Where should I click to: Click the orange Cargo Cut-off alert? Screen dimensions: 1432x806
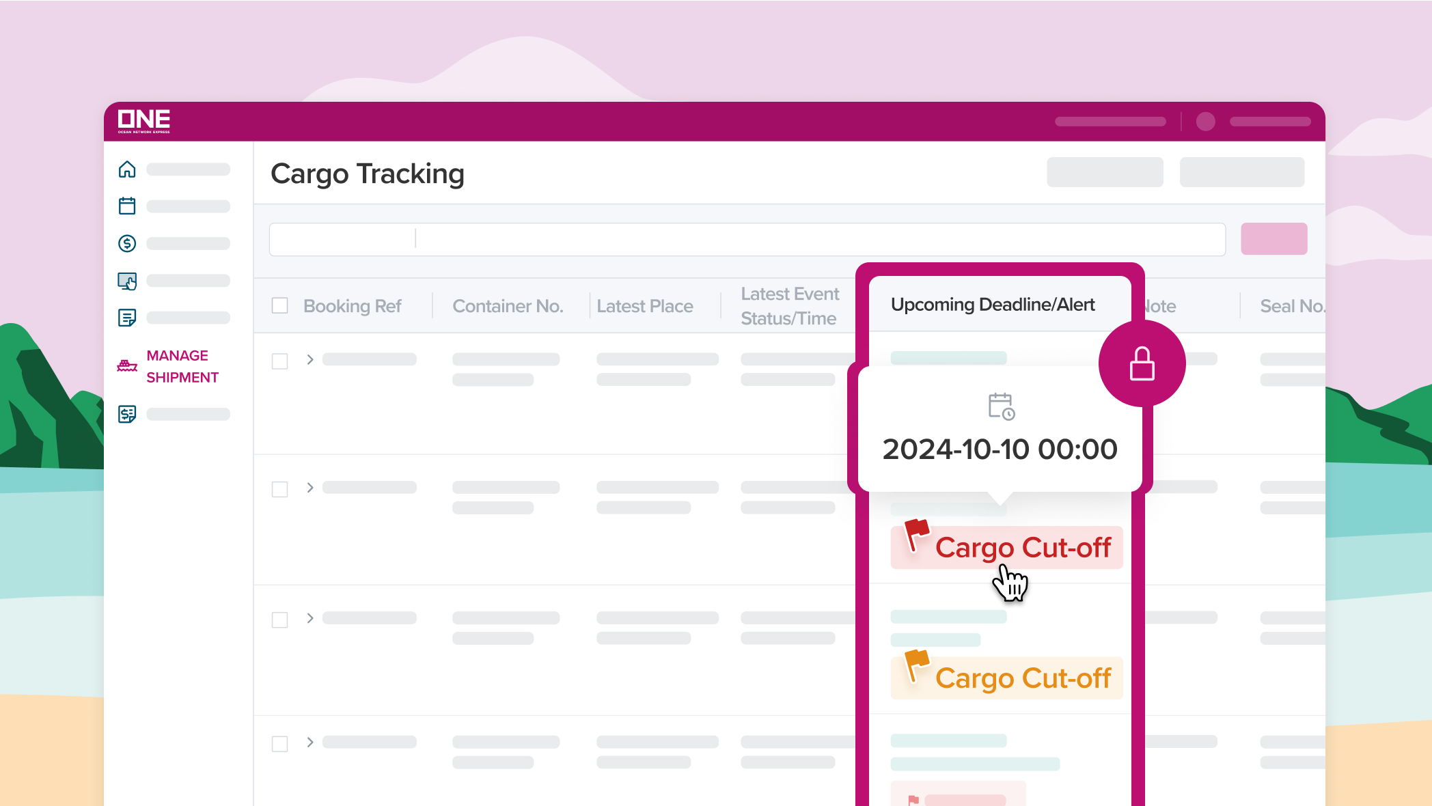tap(1006, 678)
